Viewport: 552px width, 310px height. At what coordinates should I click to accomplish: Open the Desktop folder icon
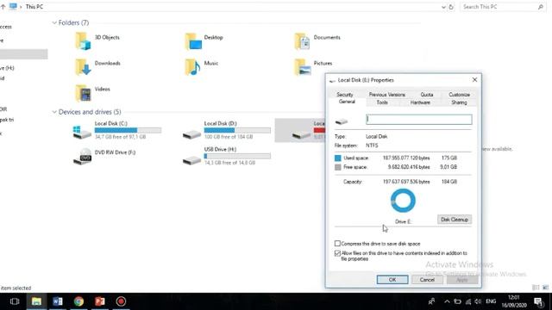tap(193, 41)
